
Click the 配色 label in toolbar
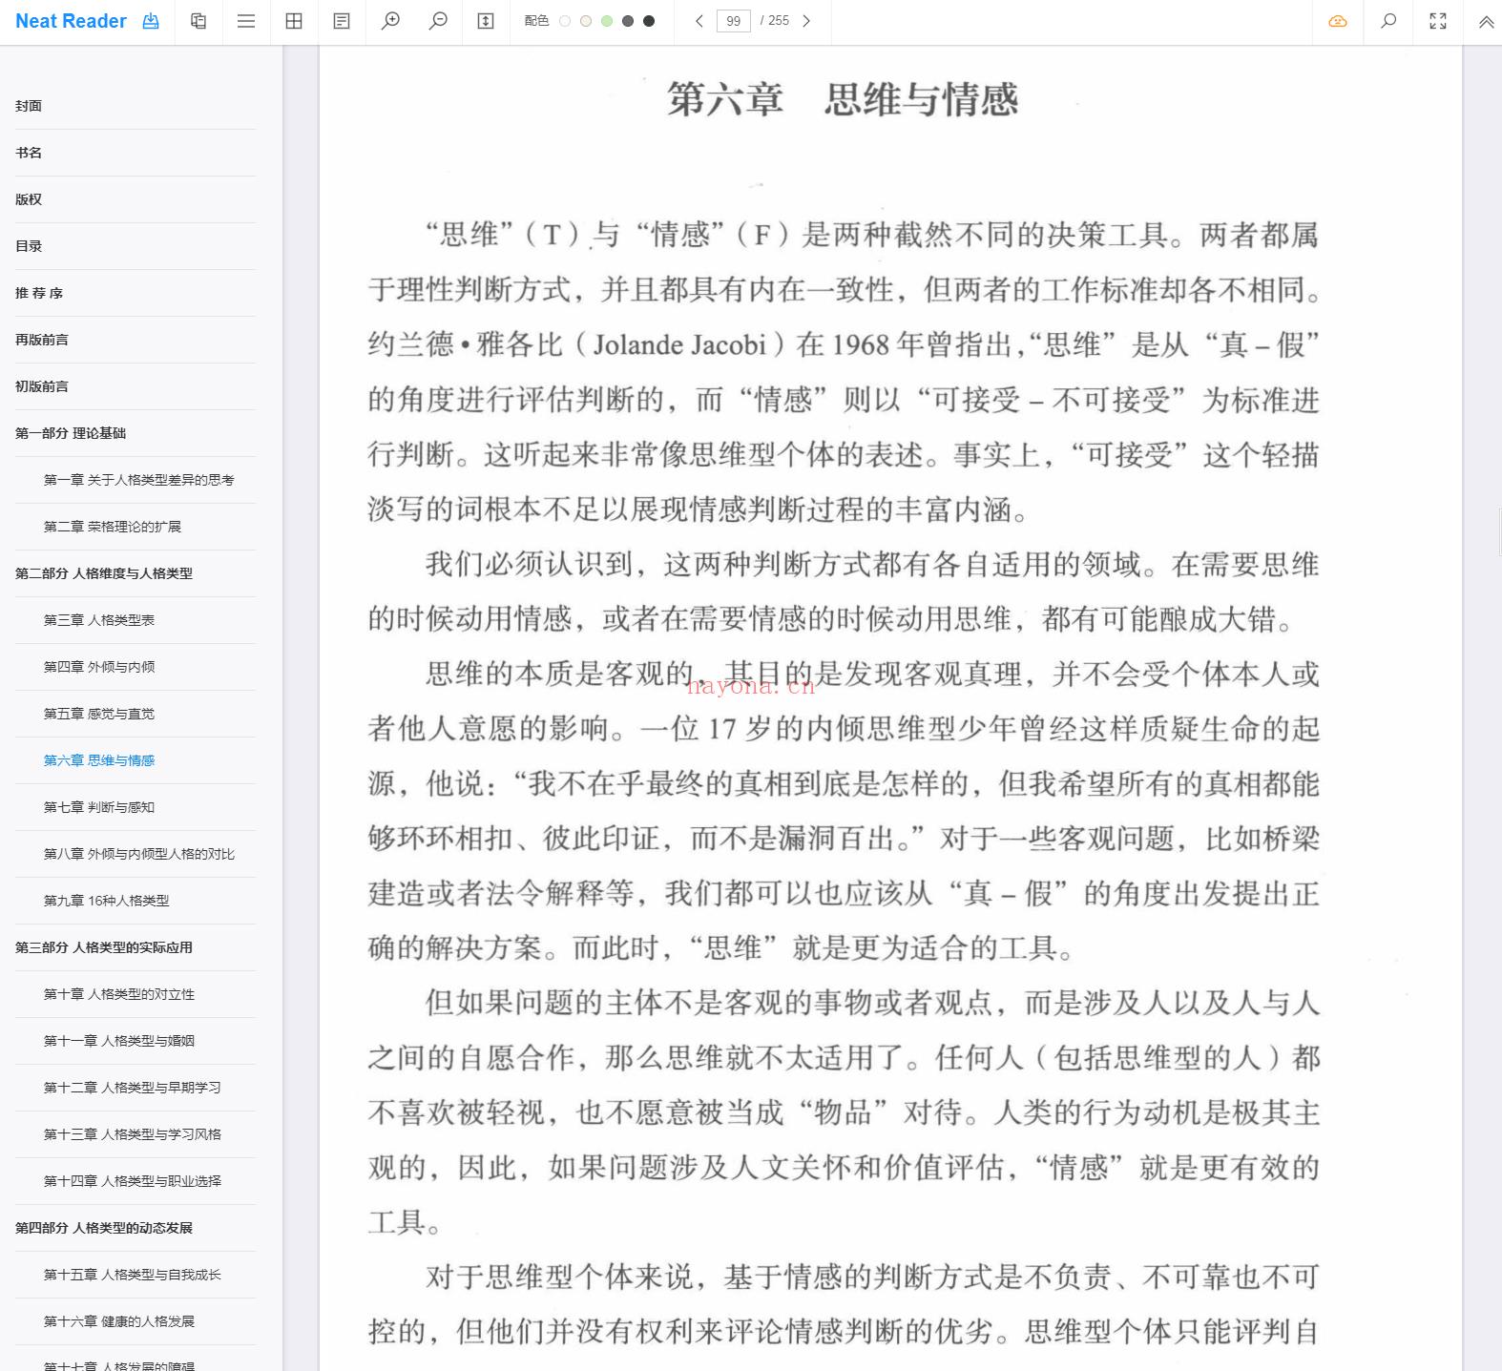pos(536,21)
